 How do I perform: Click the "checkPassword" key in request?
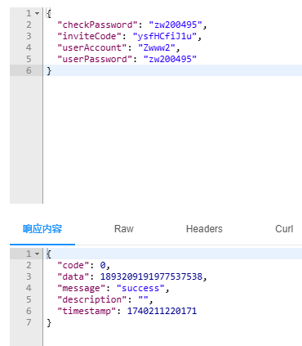pyautogui.click(x=98, y=25)
